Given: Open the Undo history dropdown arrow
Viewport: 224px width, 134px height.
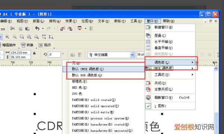Looking at the screenshot, I should [x=43, y=29].
